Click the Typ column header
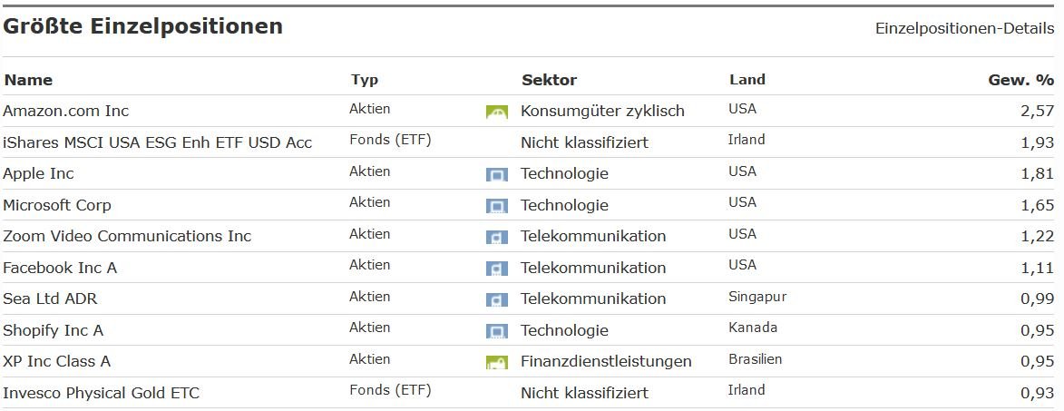 (x=364, y=80)
